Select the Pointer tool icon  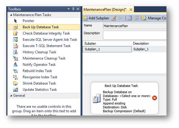(16, 21)
